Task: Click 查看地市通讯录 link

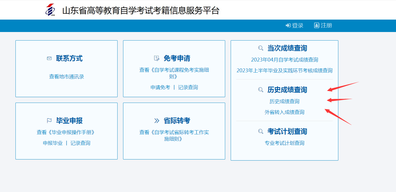Action: pos(66,77)
